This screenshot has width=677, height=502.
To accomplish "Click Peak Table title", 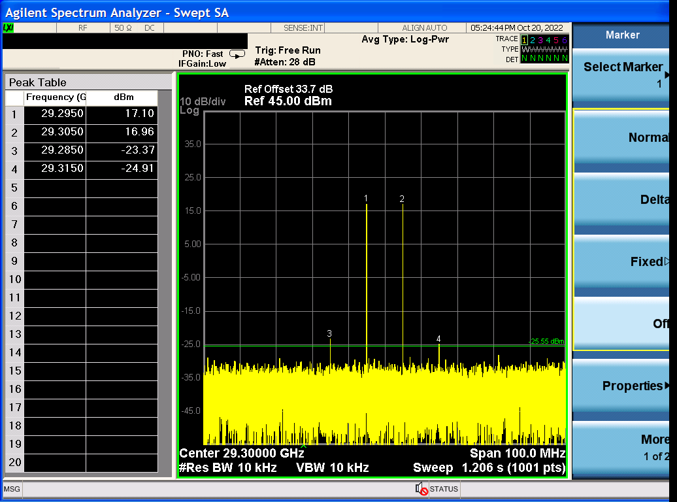I will coord(37,82).
